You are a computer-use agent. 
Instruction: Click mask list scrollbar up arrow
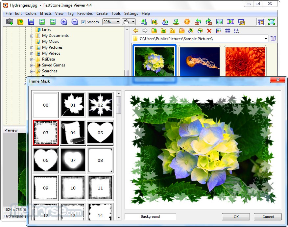(x=119, y=93)
